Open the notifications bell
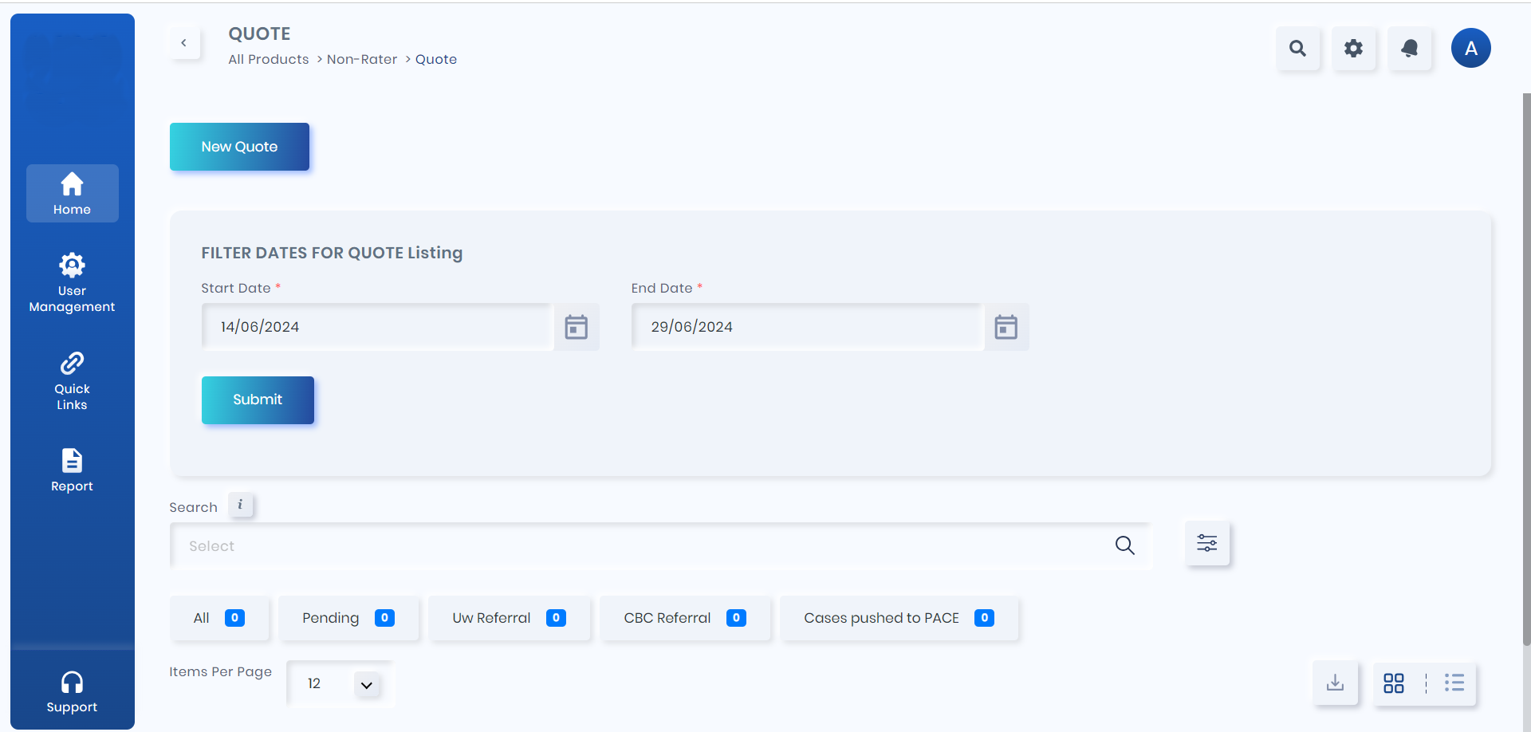Screen dimensions: 1531x732 [x=1409, y=49]
